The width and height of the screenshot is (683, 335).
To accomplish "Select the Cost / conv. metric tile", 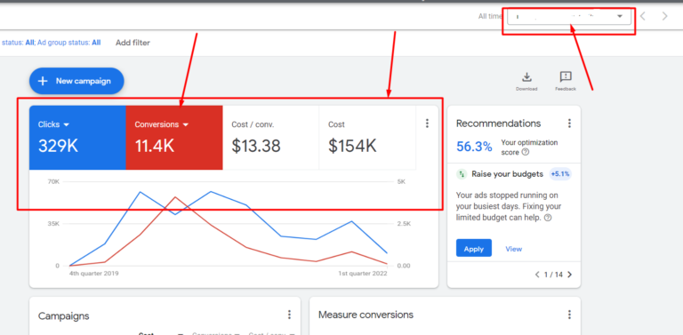I will click(x=270, y=138).
